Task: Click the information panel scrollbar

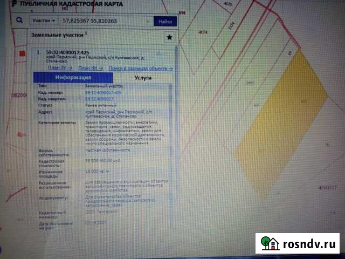Action: (171, 135)
